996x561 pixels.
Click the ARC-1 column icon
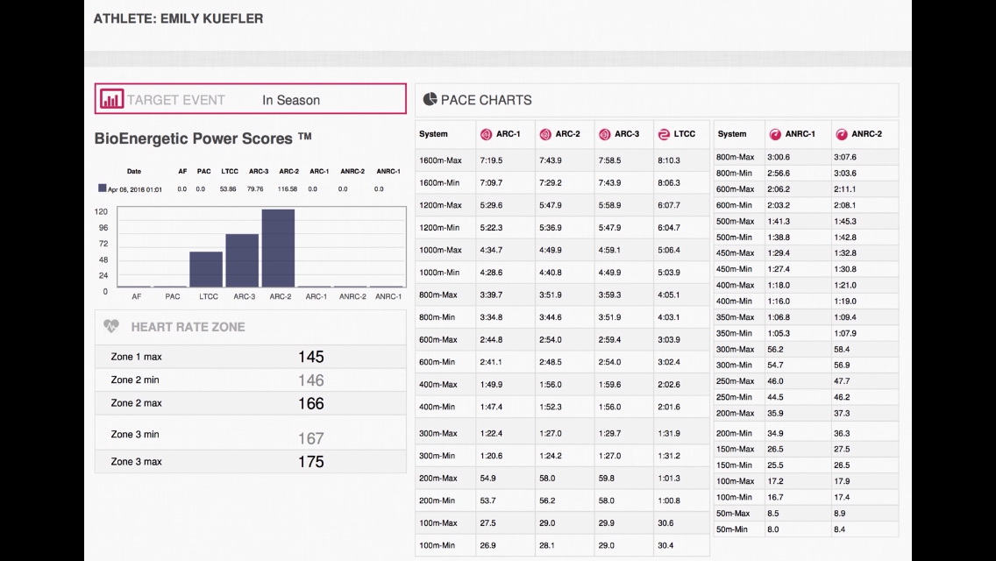[x=486, y=134]
